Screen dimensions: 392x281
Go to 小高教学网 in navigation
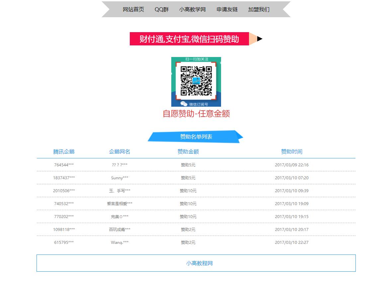click(192, 10)
